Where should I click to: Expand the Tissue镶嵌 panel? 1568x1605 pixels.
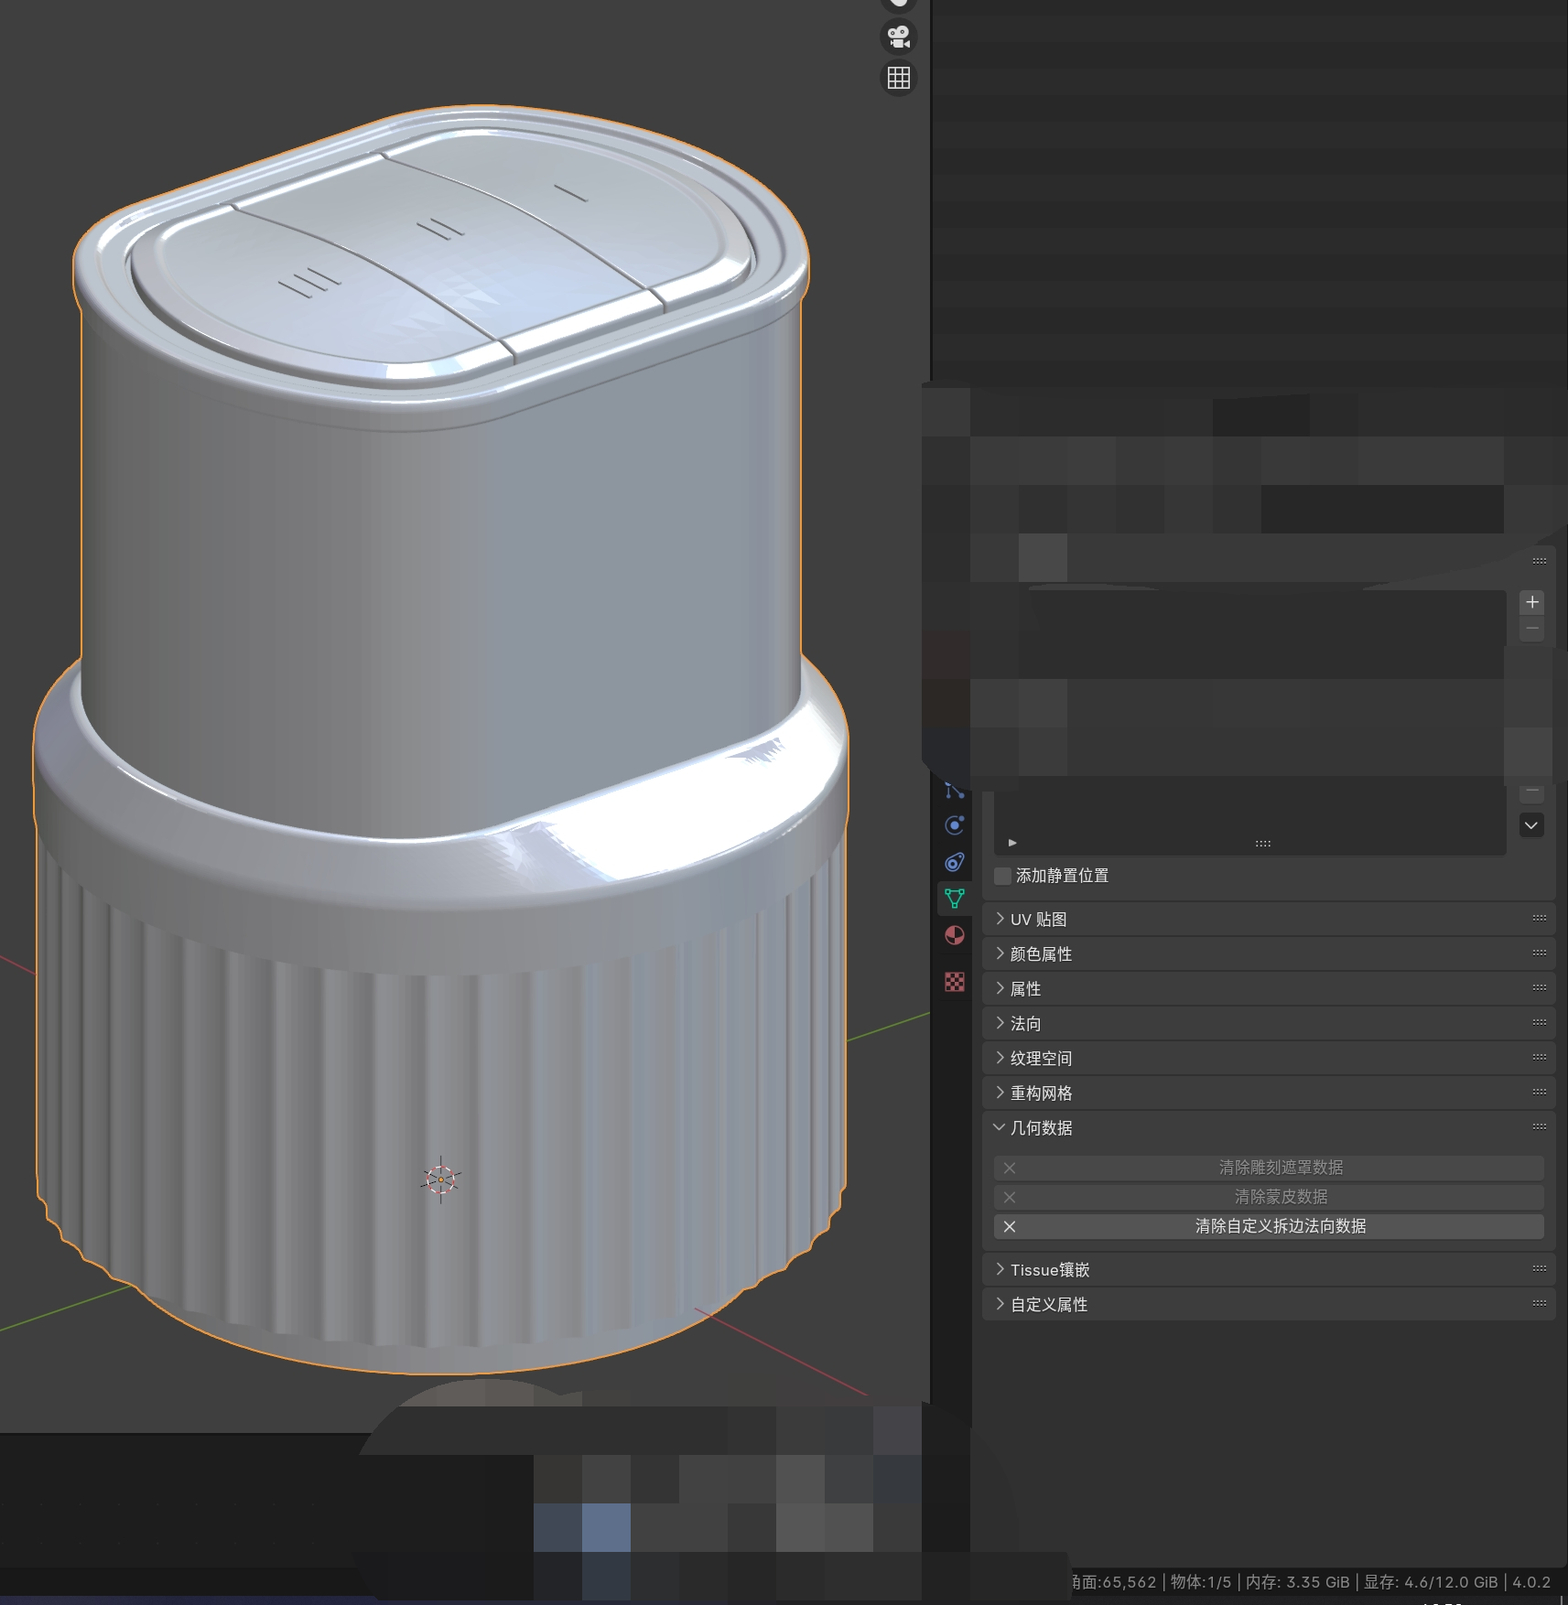pos(1269,1269)
